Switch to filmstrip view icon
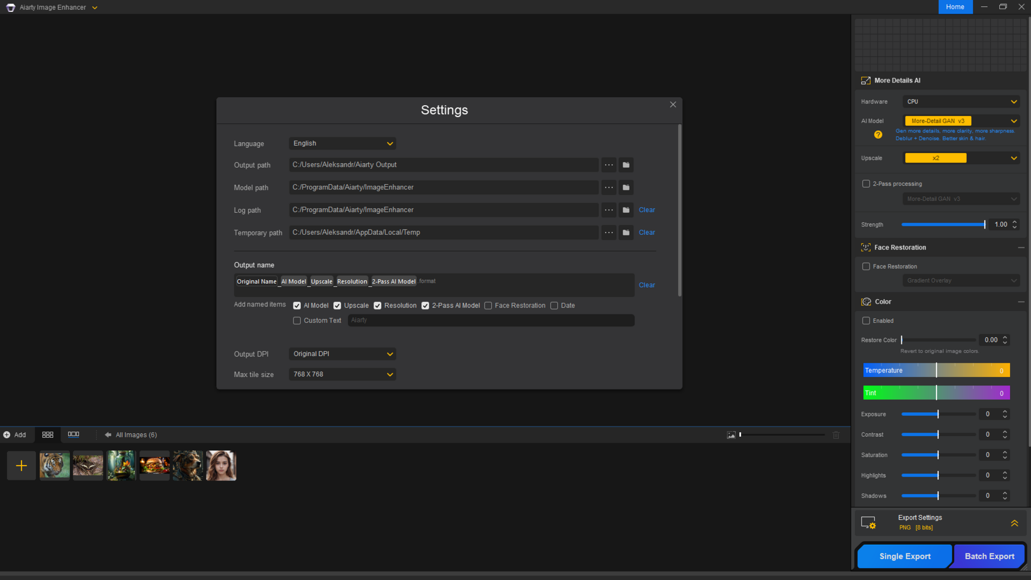1031x580 pixels. pyautogui.click(x=73, y=434)
